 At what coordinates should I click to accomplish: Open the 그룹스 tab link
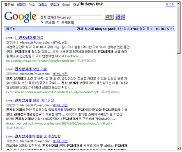pyautogui.click(x=42, y=5)
